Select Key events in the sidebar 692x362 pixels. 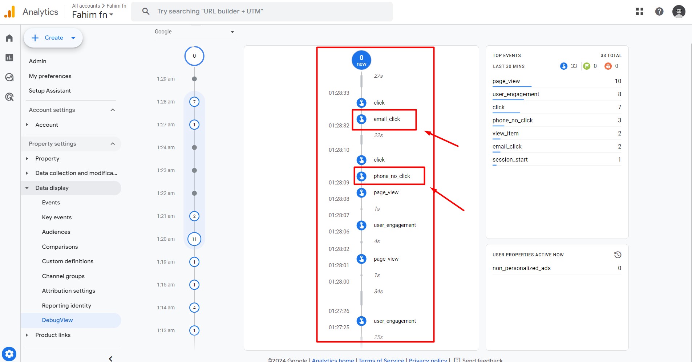point(57,217)
